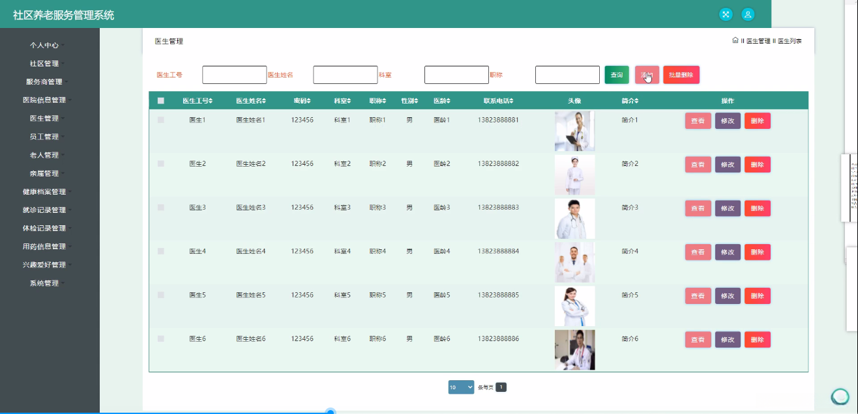The image size is (858, 414).
Task: Click 修改 for 医生5 row
Action: (728, 296)
